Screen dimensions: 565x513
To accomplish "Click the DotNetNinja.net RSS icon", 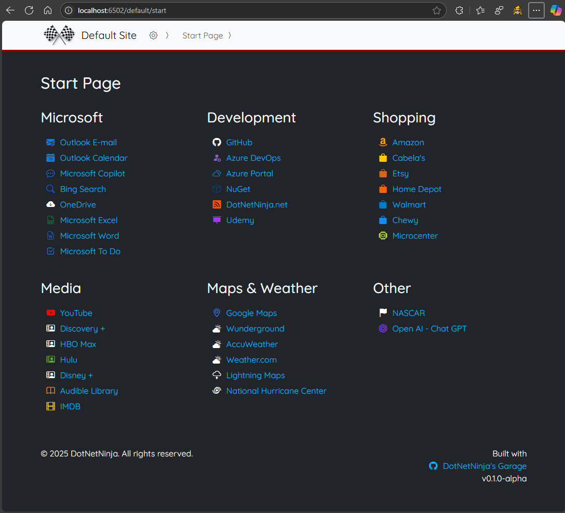I will (217, 204).
